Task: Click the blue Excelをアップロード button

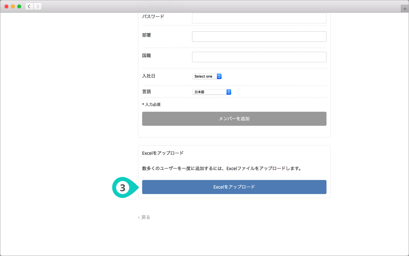Action: point(234,187)
